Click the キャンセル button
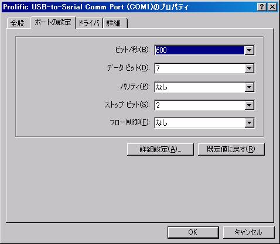This screenshot has width=280, height=244. [248, 232]
